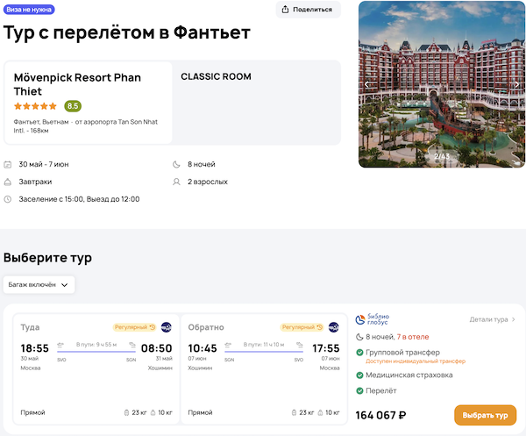526x436 pixels.
Task: Open the Mövenpick Resort Phan Thiet hotel link
Action: click(77, 84)
